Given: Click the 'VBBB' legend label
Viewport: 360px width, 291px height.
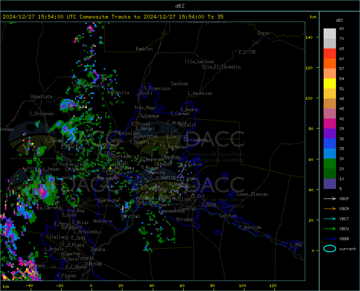Looking at the screenshot, I should [x=344, y=239].
